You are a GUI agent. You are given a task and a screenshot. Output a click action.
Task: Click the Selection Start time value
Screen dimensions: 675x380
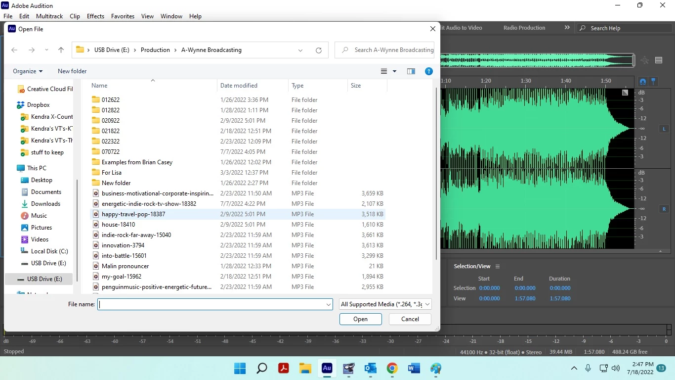tap(490, 288)
